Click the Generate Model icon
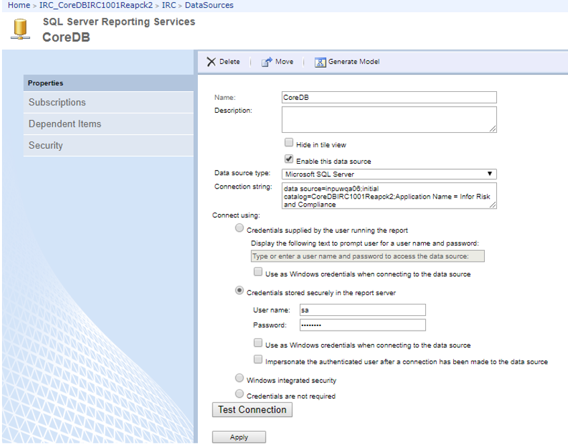 point(320,62)
